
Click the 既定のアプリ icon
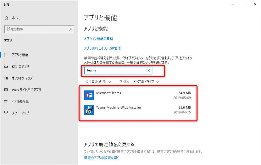[6, 66]
